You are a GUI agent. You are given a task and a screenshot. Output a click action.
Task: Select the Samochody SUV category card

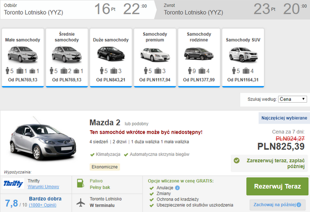[x=243, y=58]
